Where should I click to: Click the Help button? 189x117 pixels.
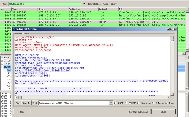point(21,112)
